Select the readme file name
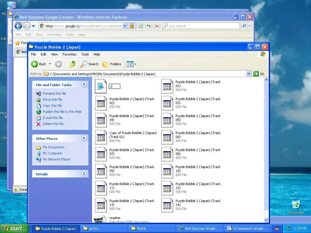The image size is (311, 233). coord(115,218)
